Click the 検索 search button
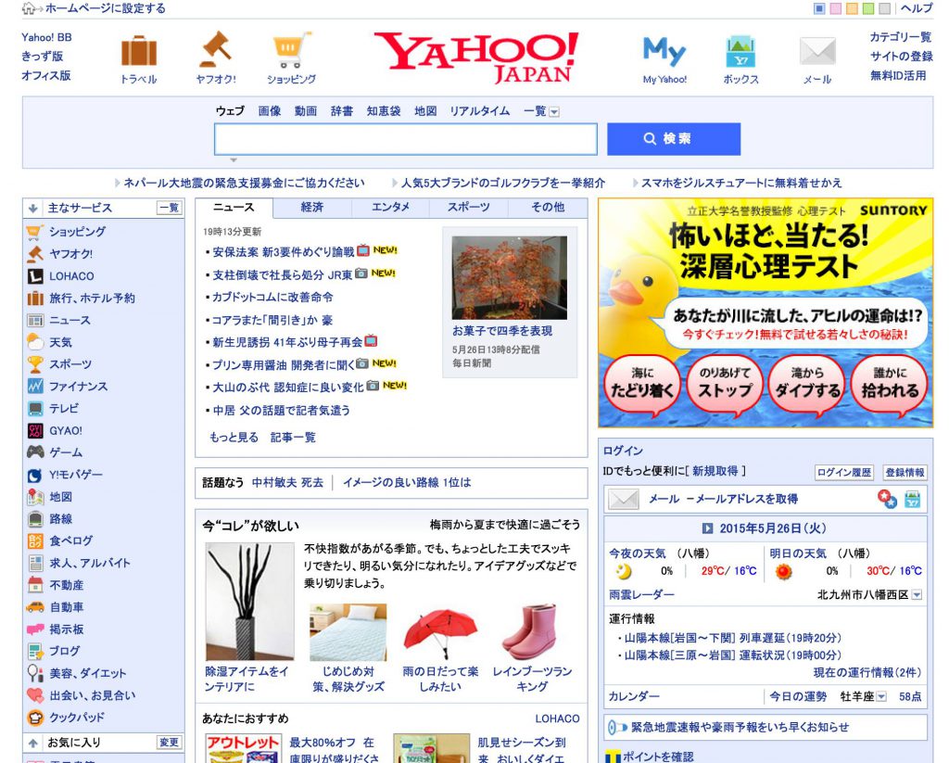 tap(674, 139)
